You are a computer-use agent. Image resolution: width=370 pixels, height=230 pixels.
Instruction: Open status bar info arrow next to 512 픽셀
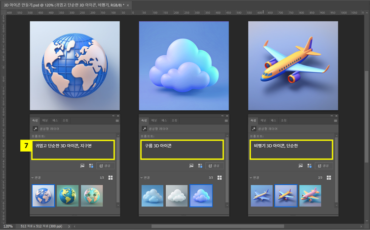pyautogui.click(x=69, y=226)
